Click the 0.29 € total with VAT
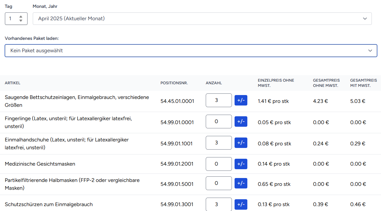The width and height of the screenshot is (381, 211). [358, 144]
